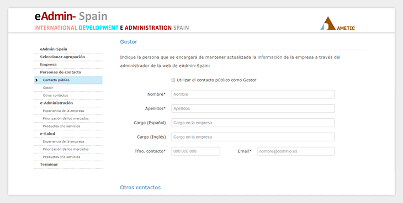The image size is (403, 203).
Task: Open the Empresa sidebar item
Action: click(x=48, y=64)
